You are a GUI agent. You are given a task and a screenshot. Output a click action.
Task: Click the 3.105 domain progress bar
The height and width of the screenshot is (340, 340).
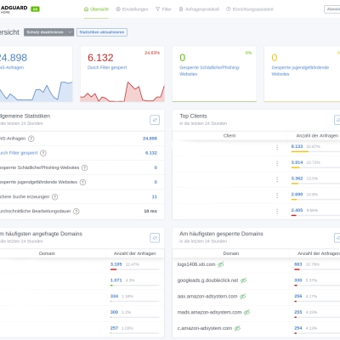point(134,269)
